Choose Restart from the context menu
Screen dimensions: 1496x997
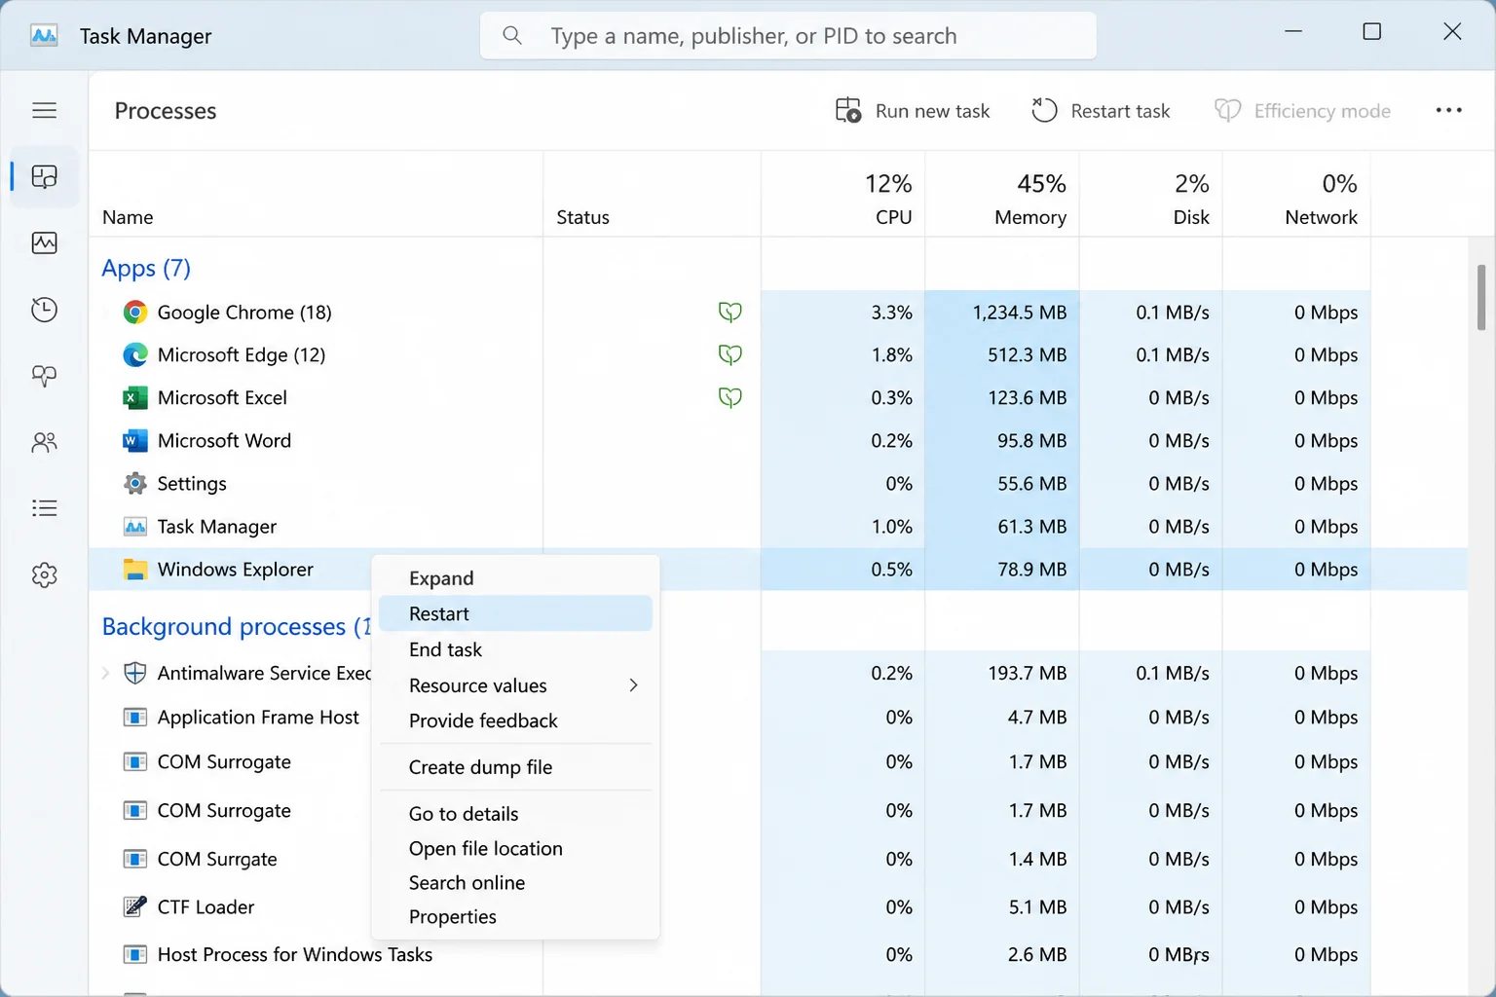click(x=515, y=613)
